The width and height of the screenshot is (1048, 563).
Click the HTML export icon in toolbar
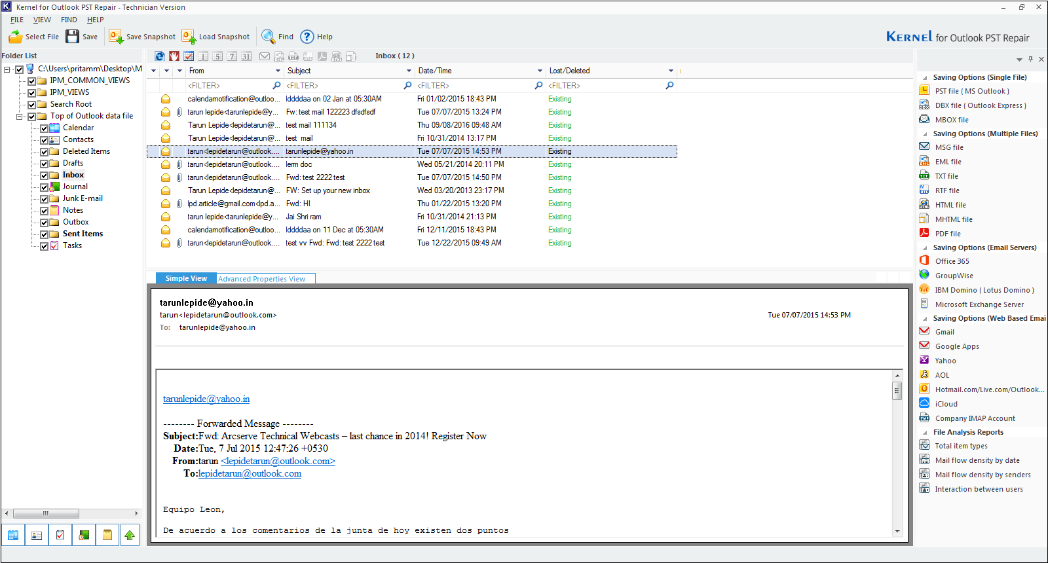click(337, 56)
